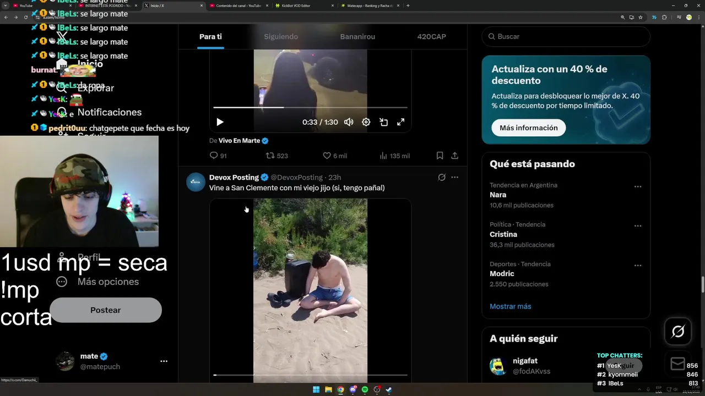The width and height of the screenshot is (705, 396).
Task: Click the Buscar search field
Action: [566, 36]
